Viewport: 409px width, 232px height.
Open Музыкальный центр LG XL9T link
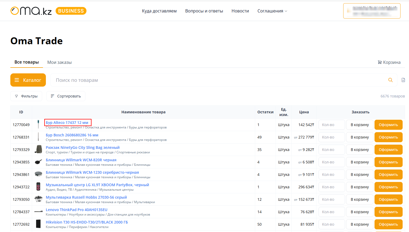pos(97,185)
